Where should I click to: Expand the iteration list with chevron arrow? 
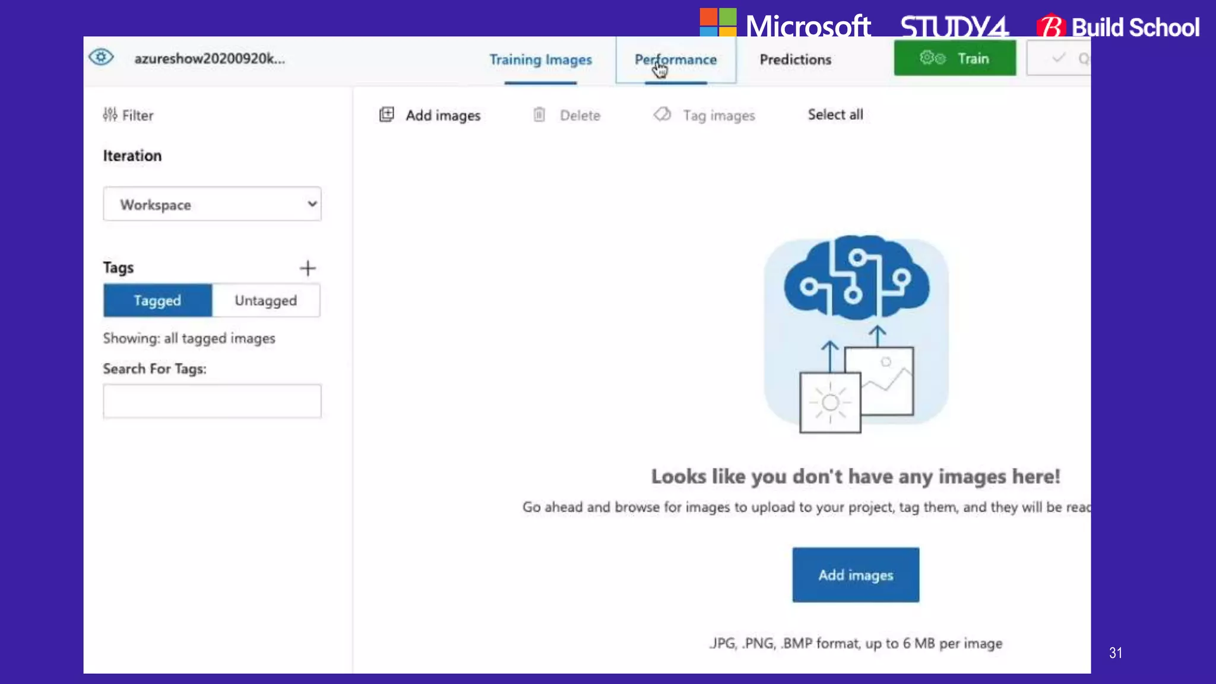point(312,204)
